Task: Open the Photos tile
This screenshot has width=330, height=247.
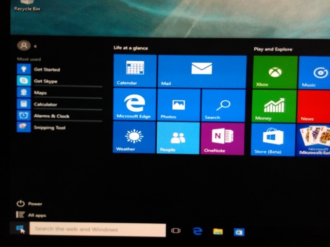Action: point(179,105)
